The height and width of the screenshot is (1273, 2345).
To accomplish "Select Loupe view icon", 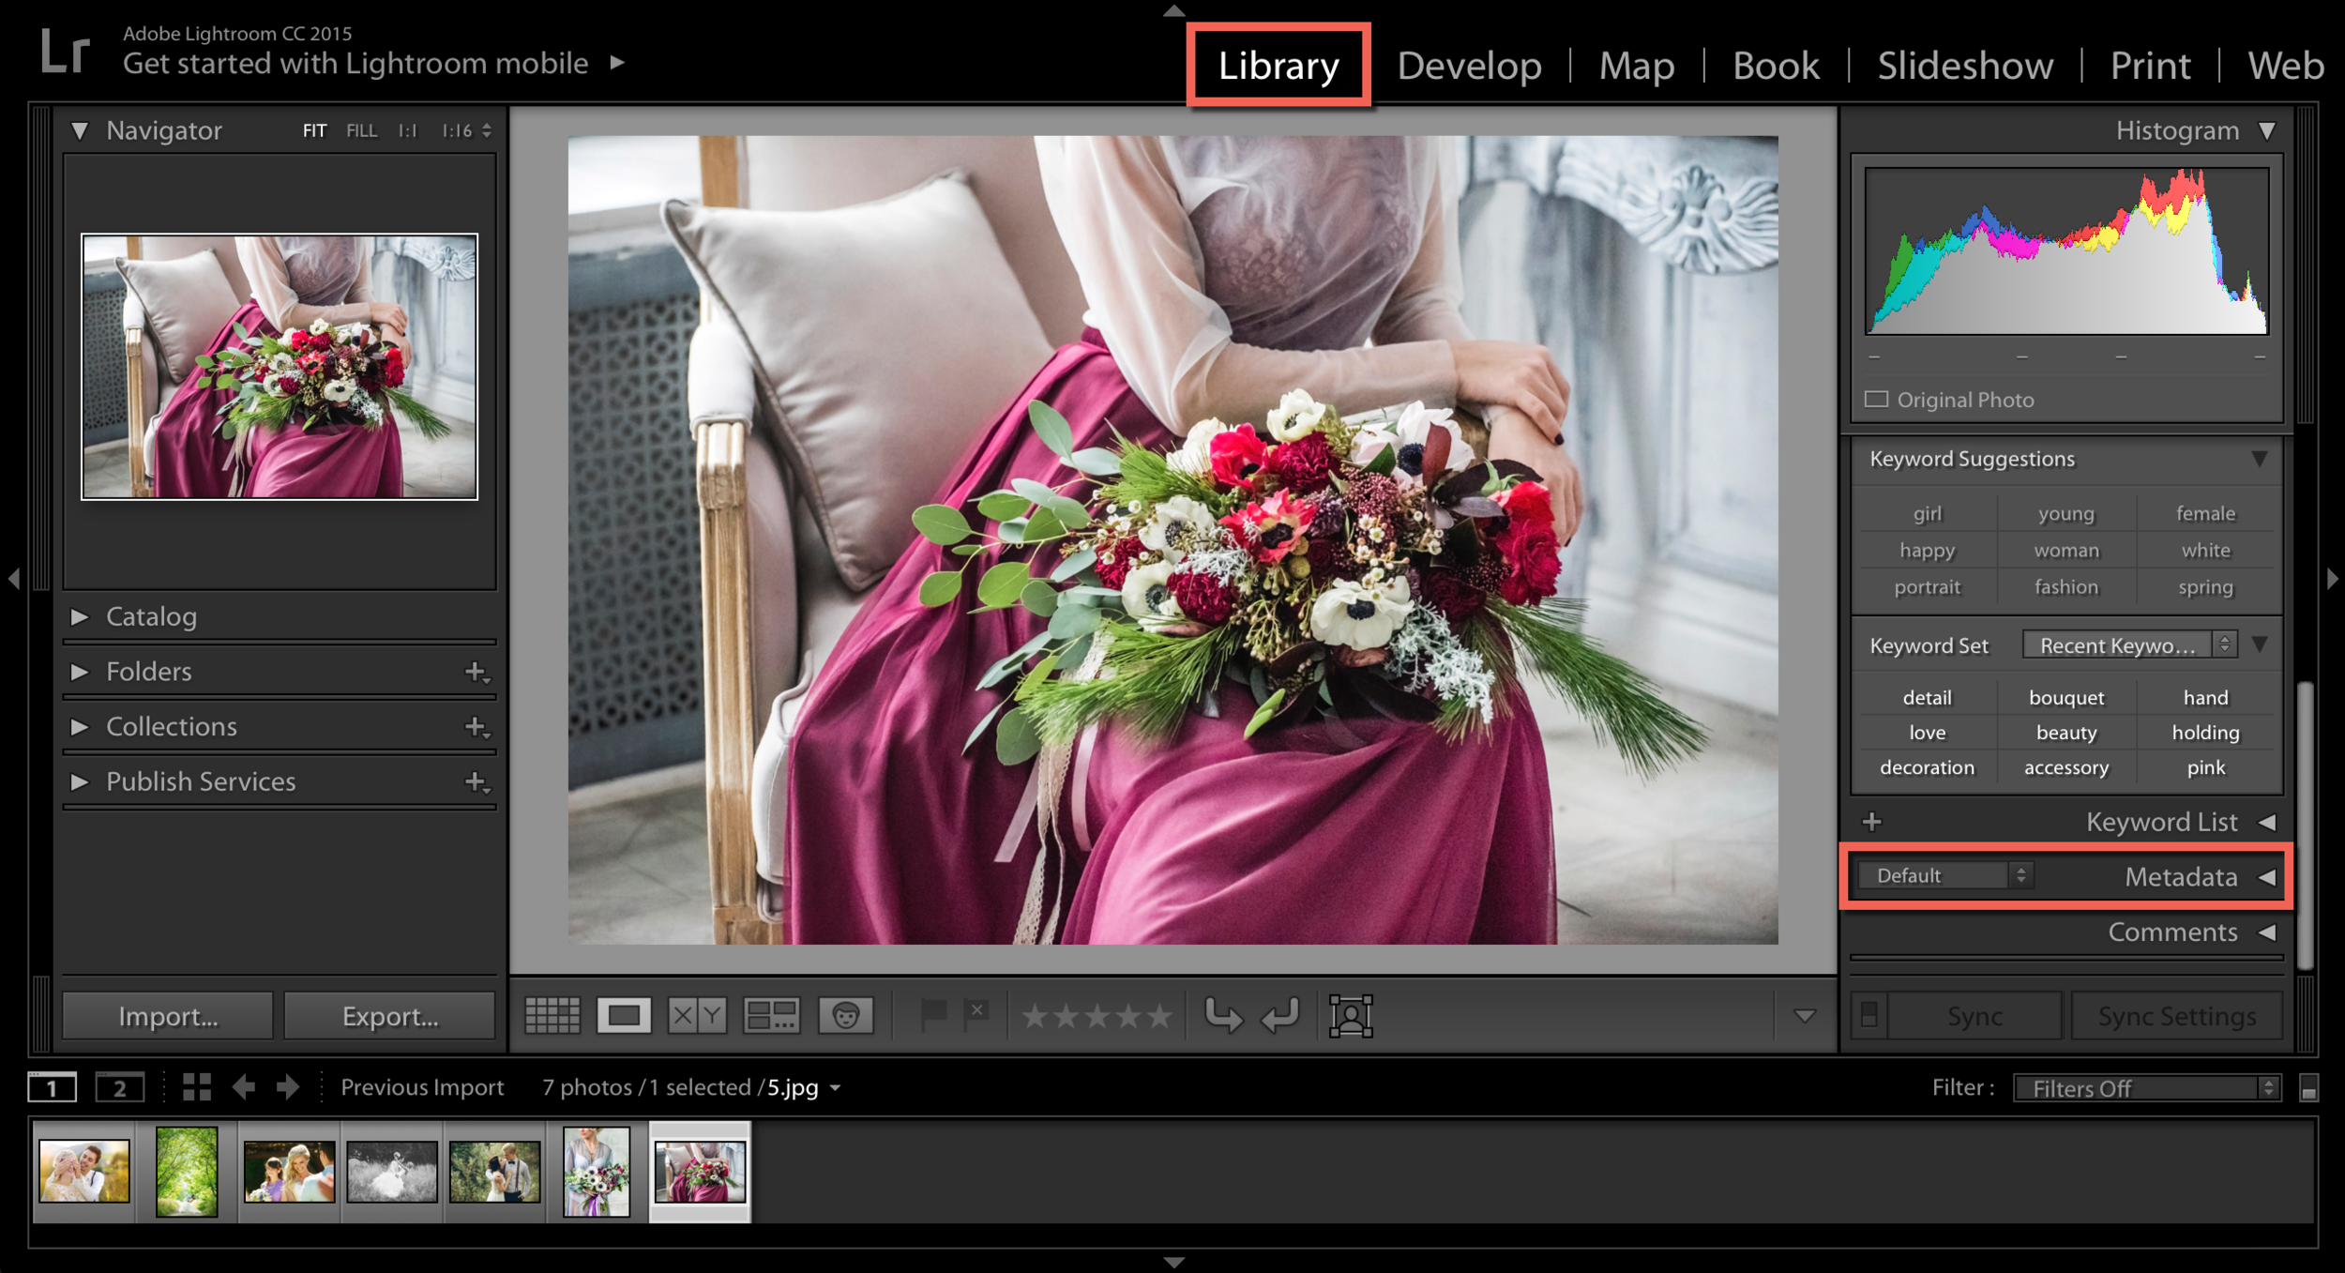I will (x=624, y=1015).
